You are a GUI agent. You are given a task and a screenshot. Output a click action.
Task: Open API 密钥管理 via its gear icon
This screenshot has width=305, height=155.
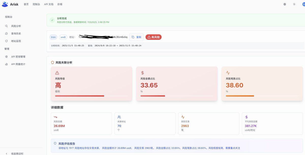[x=7, y=56]
